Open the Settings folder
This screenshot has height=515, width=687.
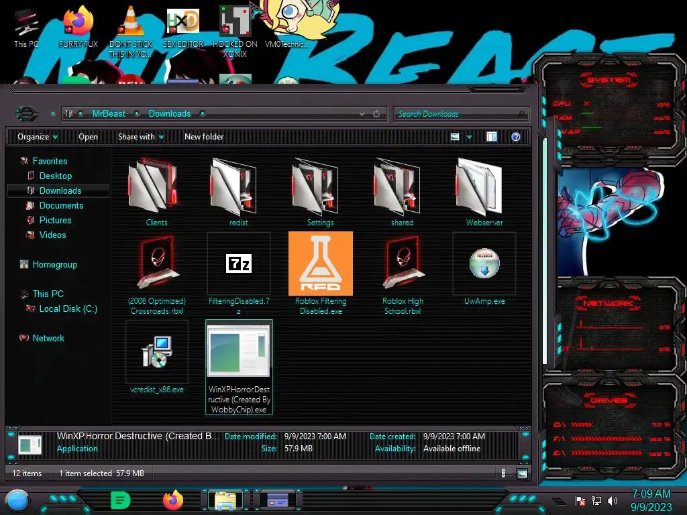[x=320, y=192]
